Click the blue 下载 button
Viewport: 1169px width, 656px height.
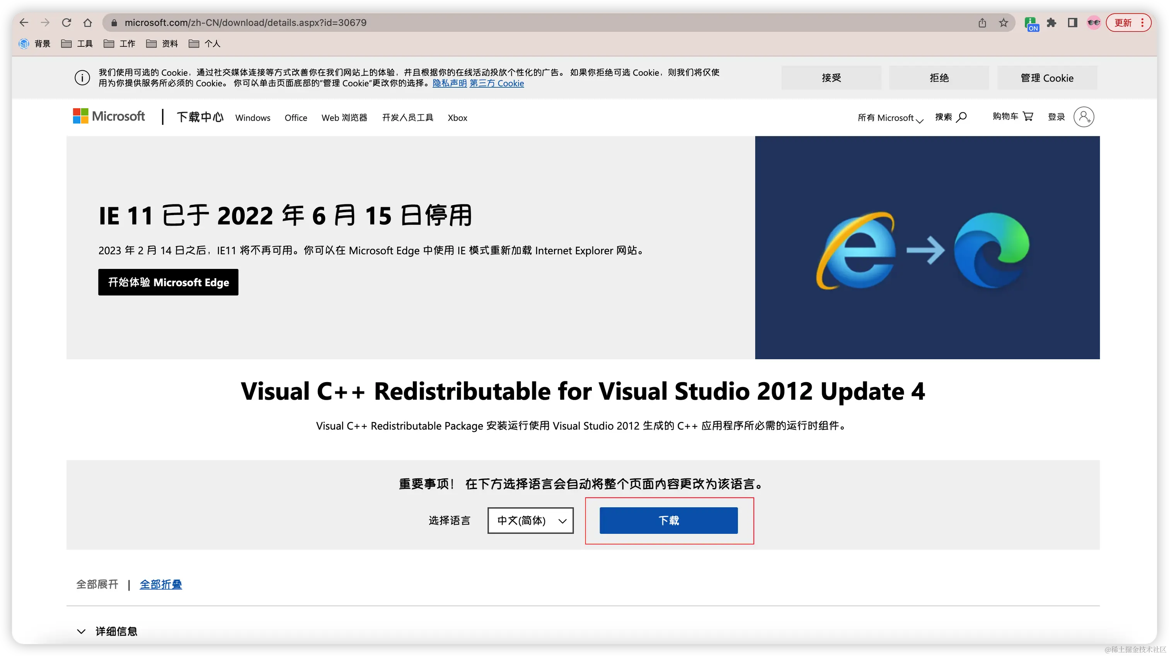point(668,520)
